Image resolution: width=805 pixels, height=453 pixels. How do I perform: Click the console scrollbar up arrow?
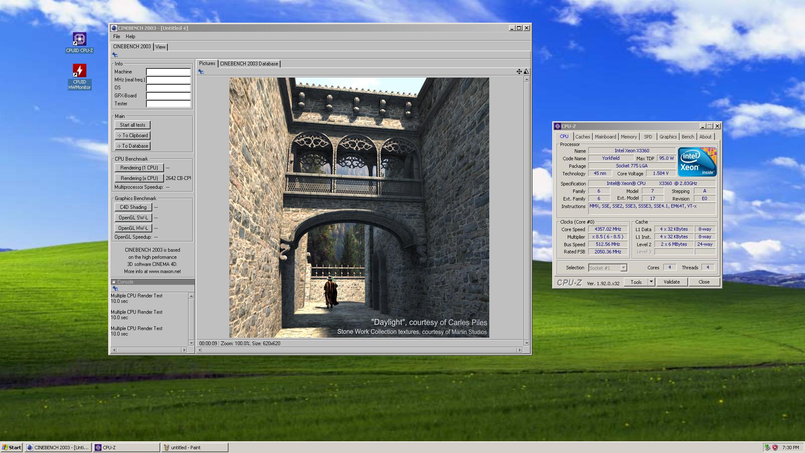(x=191, y=296)
